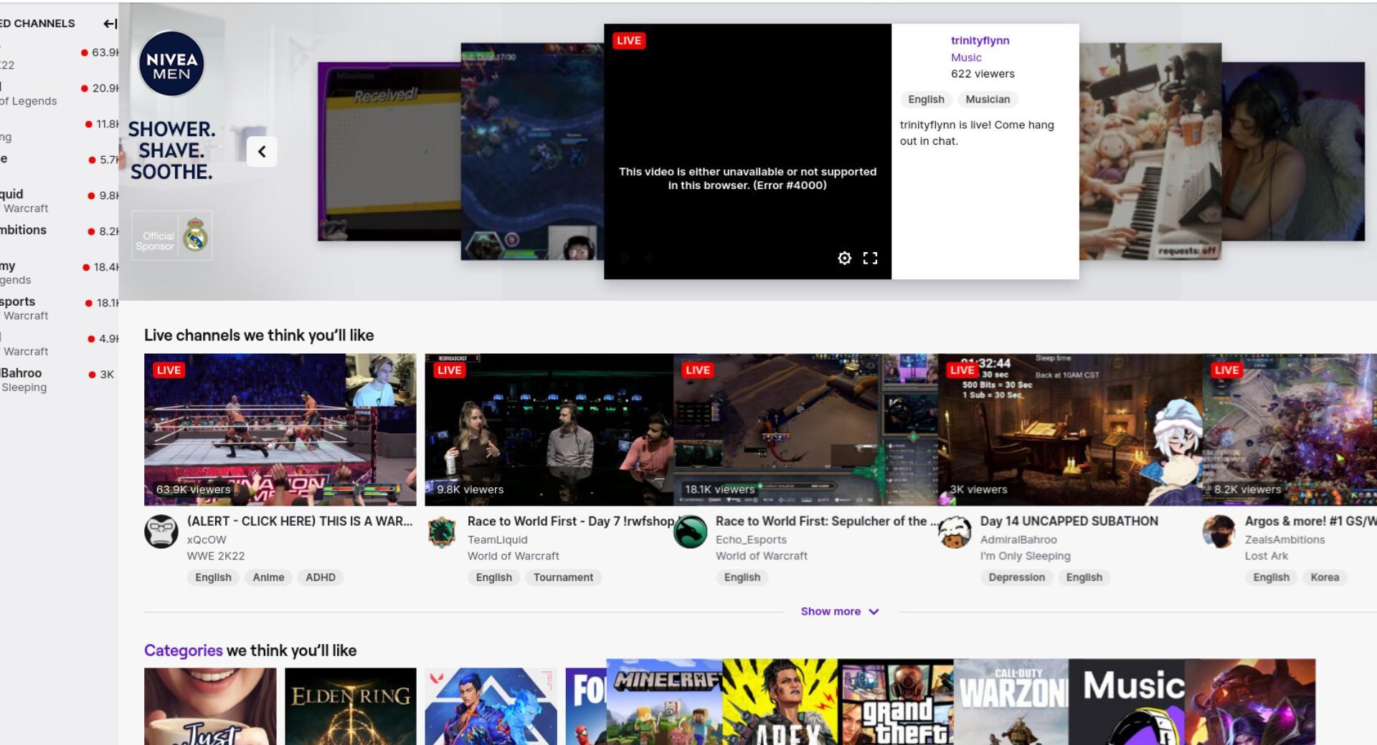Open the Just Chatting category cover
This screenshot has height=745, width=1377.
pos(210,706)
